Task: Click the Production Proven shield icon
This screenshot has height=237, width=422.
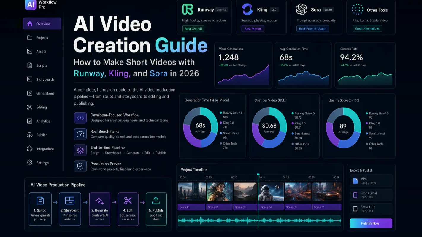Action: tap(80, 166)
